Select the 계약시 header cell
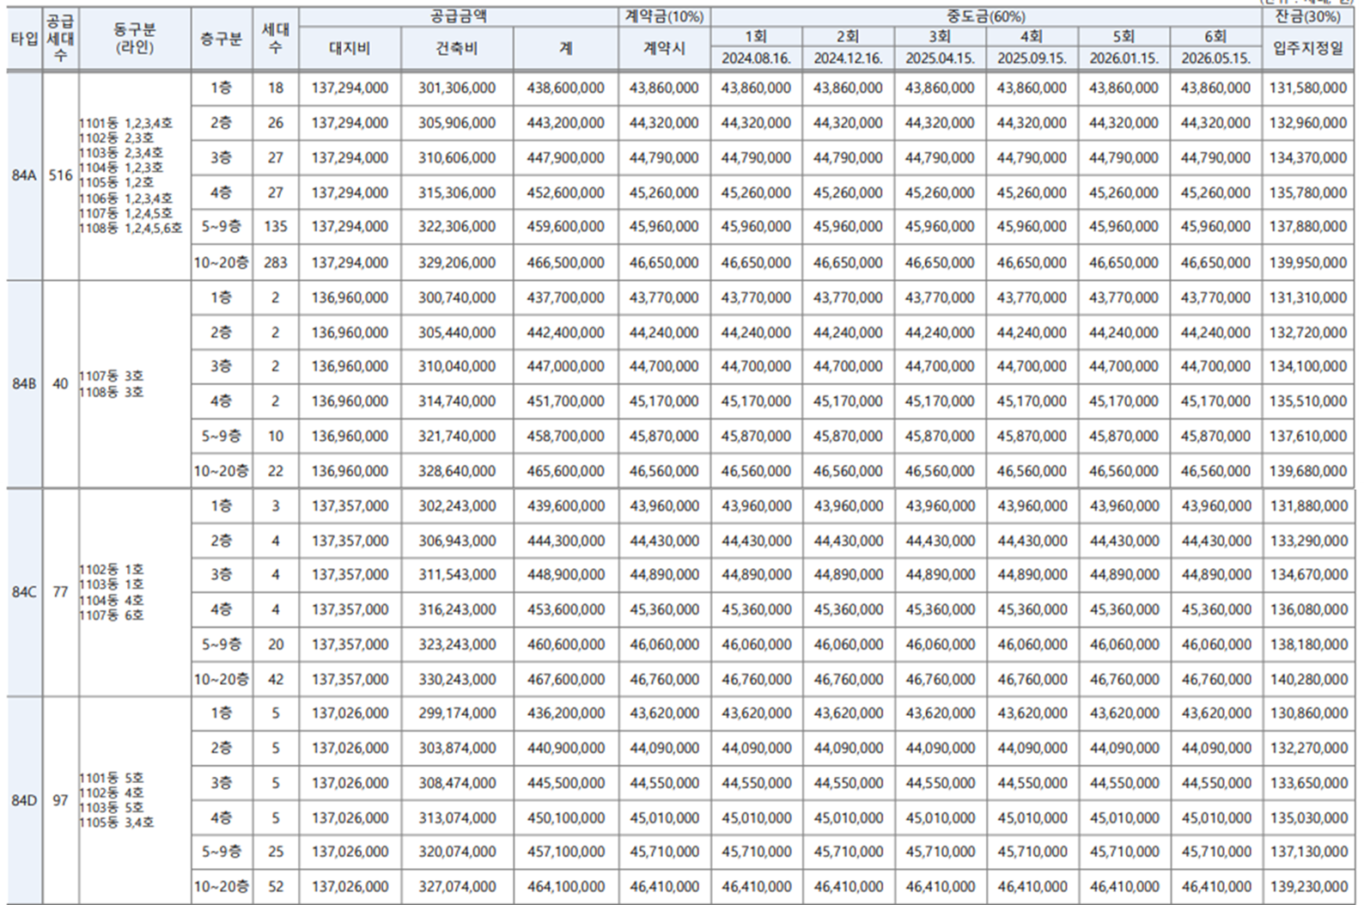 [x=664, y=49]
